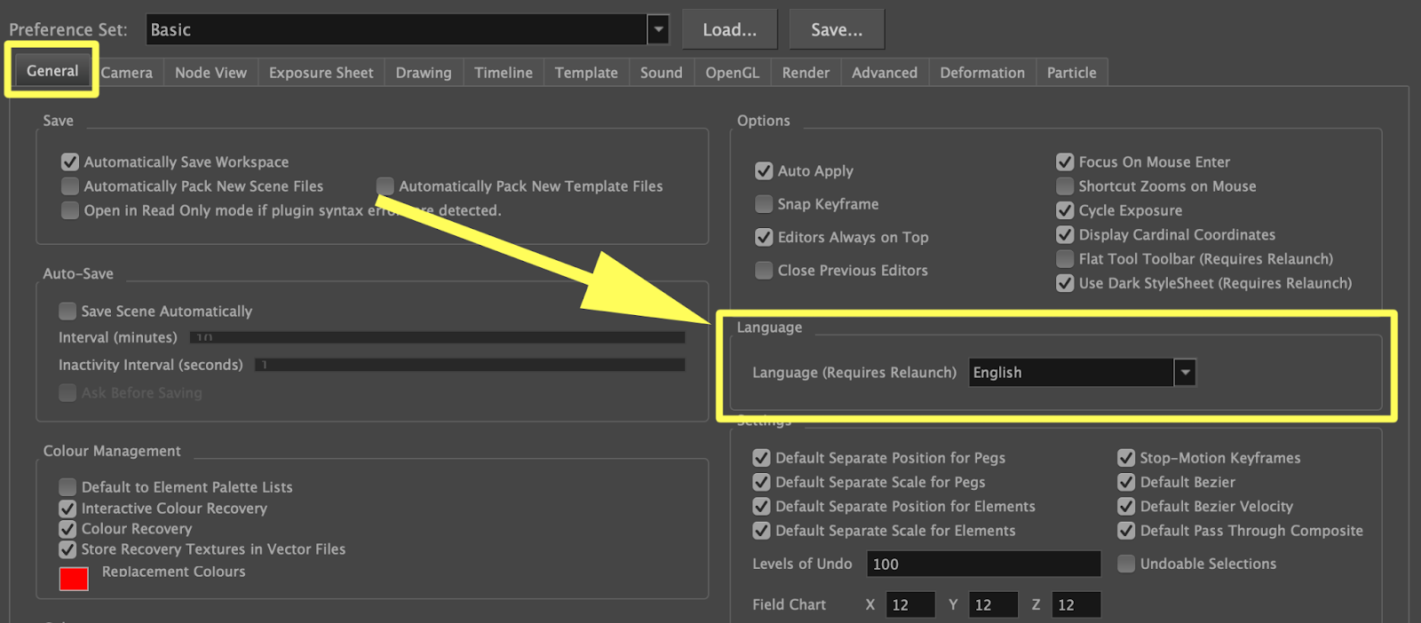Screen dimensions: 1421x623
Task: Click the Levels of Undo field
Action: (x=982, y=564)
